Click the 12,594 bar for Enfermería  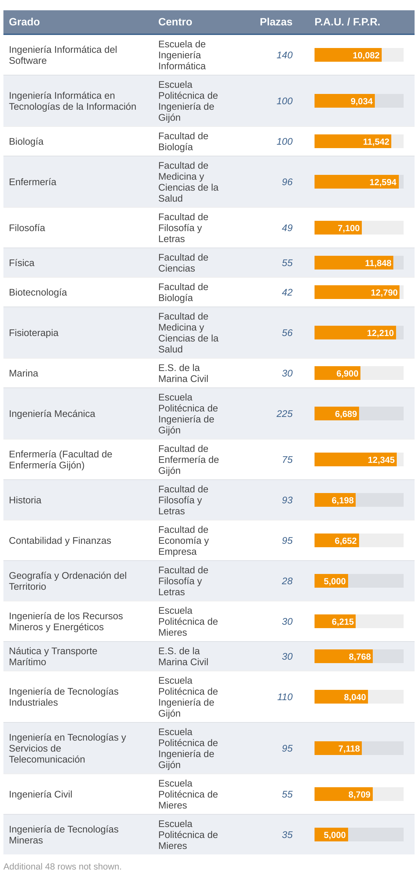356,182
